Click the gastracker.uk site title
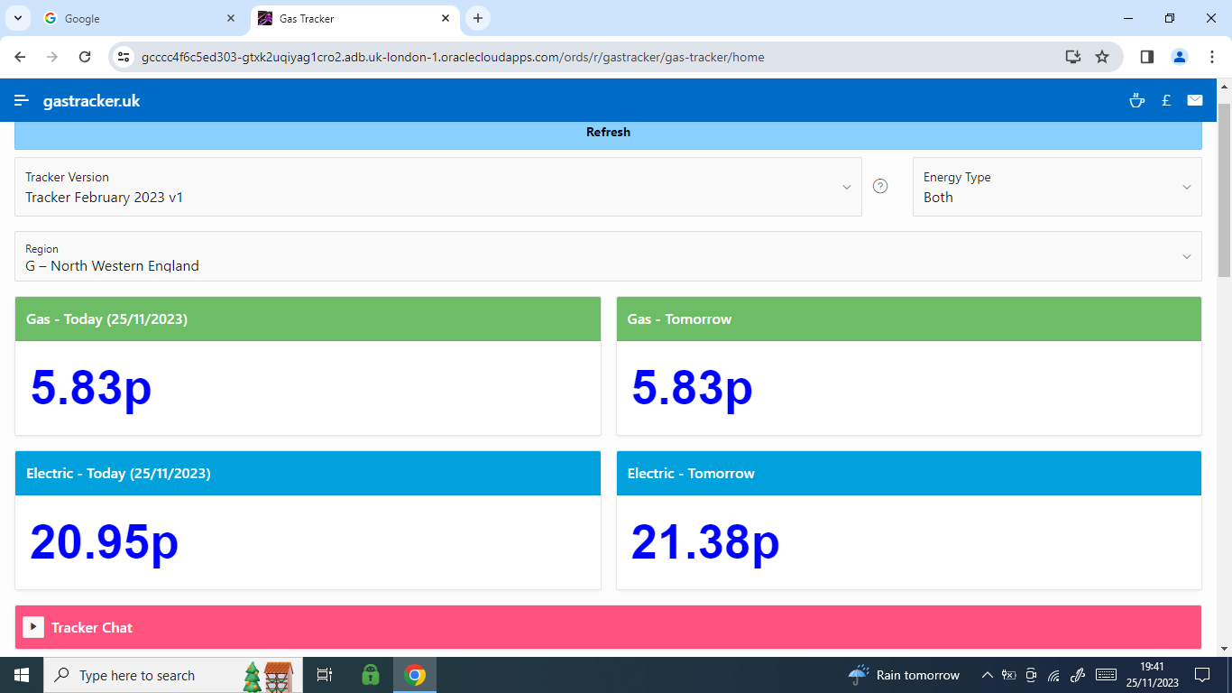1232x693 pixels. click(91, 101)
